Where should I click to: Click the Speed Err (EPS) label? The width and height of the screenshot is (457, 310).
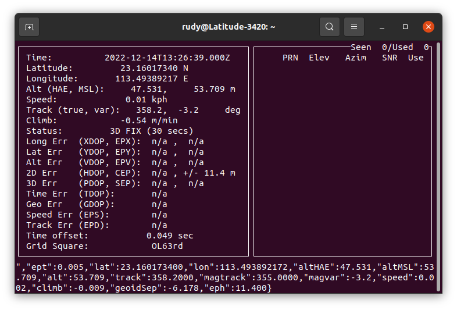68,215
